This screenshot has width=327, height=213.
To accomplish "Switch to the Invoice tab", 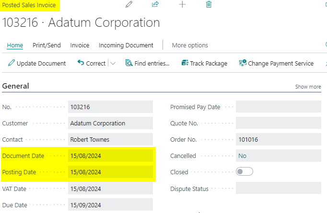I will (x=80, y=45).
